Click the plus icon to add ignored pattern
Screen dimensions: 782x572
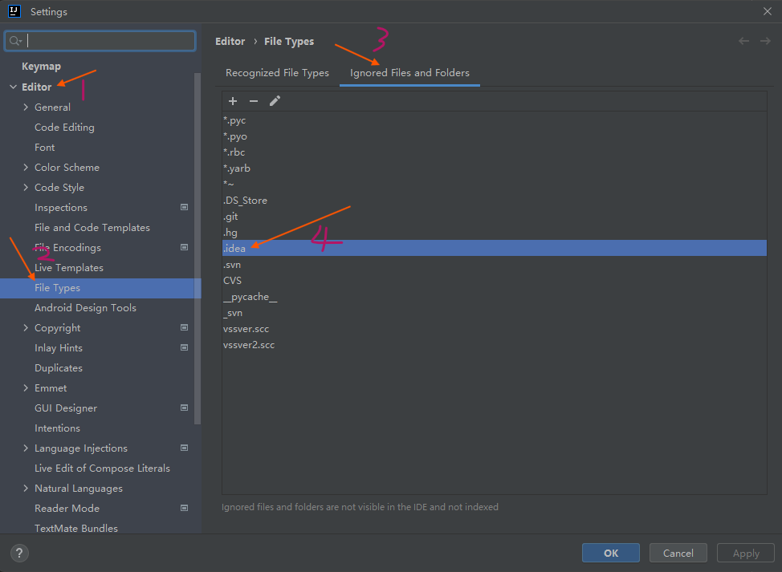tap(233, 101)
